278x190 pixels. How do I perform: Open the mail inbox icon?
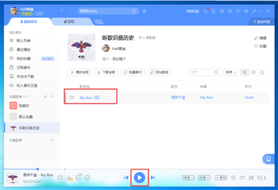[x=230, y=11]
